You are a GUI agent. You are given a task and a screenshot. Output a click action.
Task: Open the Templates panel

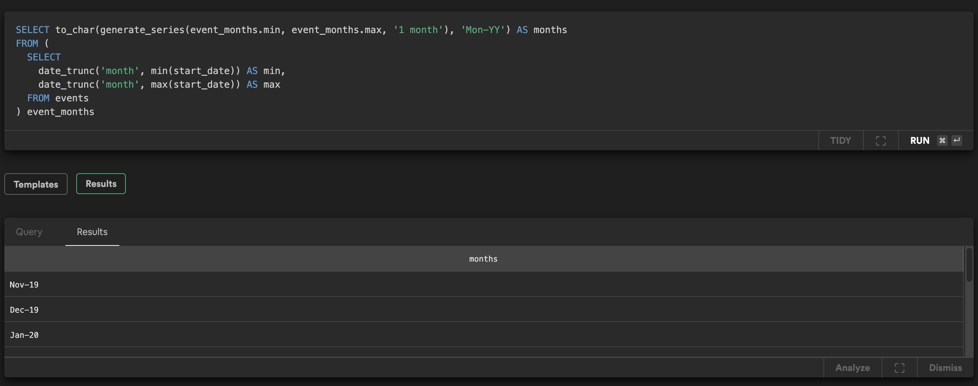point(36,184)
